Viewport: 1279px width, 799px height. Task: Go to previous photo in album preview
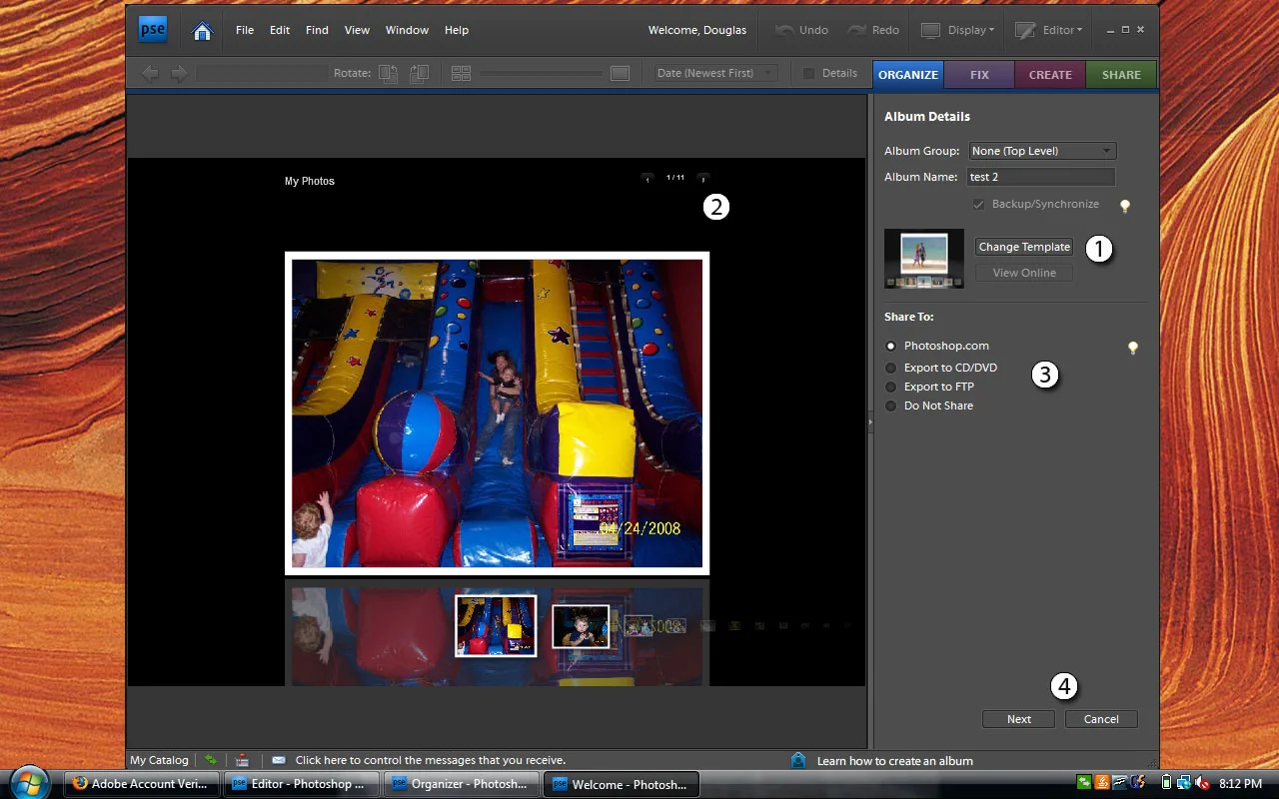(647, 178)
